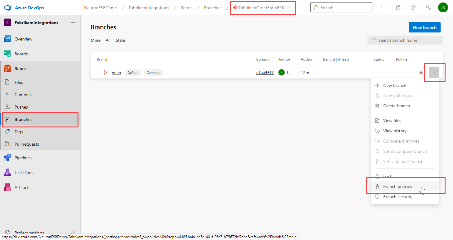Image resolution: width=453 pixels, height=240 pixels.
Task: Click the Commit column header
Action: [x=263, y=59]
